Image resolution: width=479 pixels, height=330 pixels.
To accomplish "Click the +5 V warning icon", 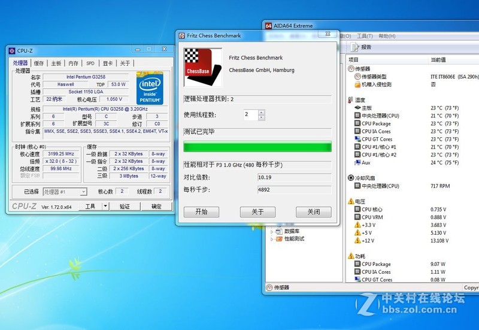I will click(357, 233).
